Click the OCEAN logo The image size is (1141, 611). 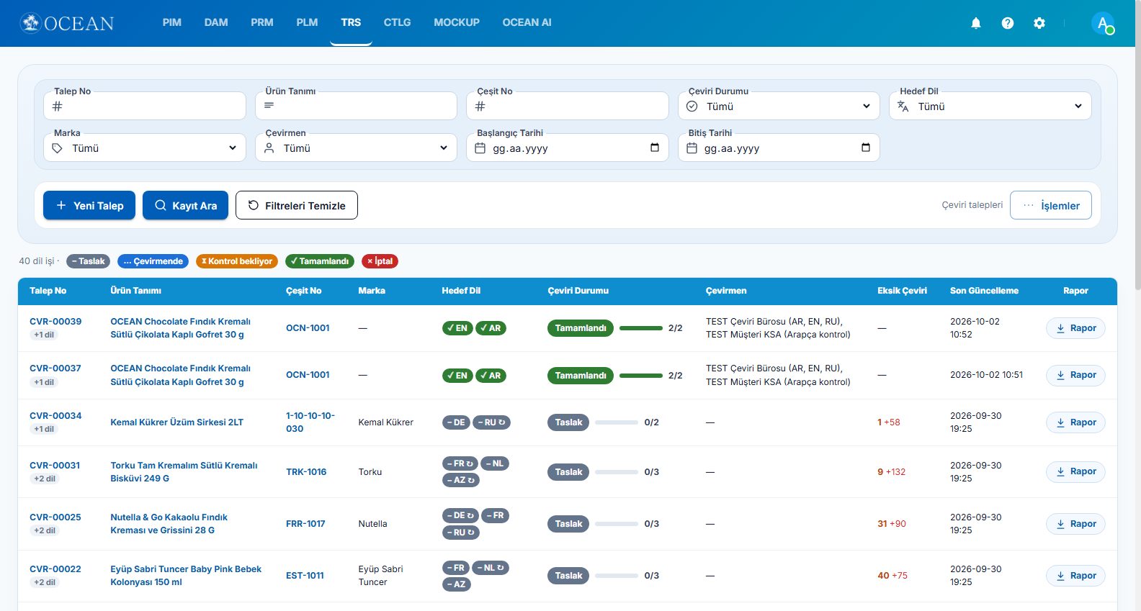click(x=67, y=23)
